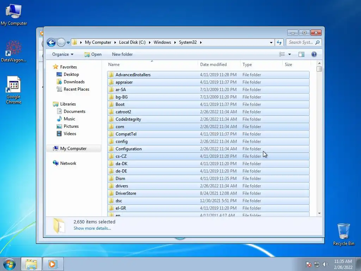Select the drivers folder
The width and height of the screenshot is (361, 271).
208,186
